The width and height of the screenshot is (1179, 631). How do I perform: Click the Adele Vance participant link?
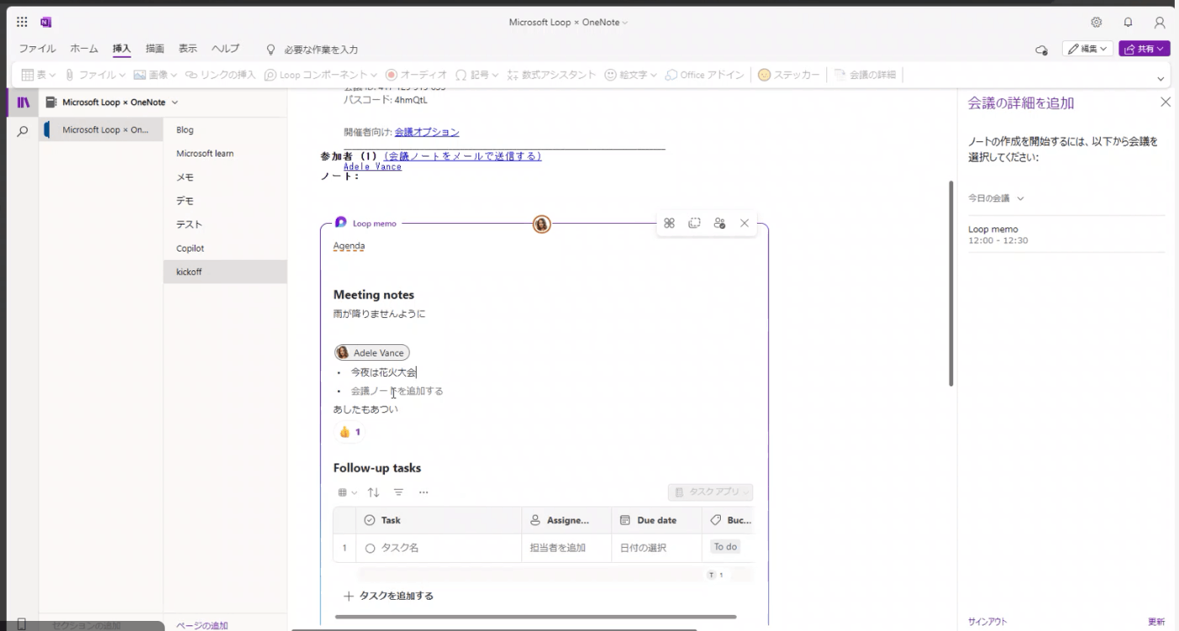coord(372,167)
